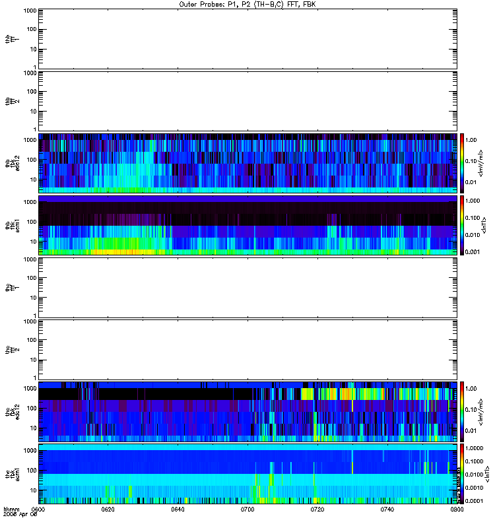The image size is (495, 528).
Task: Click the thc scm1 nT color bar
Action: tap(462, 474)
